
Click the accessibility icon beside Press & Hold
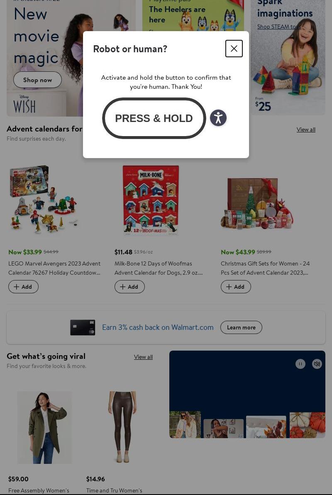pyautogui.click(x=218, y=118)
